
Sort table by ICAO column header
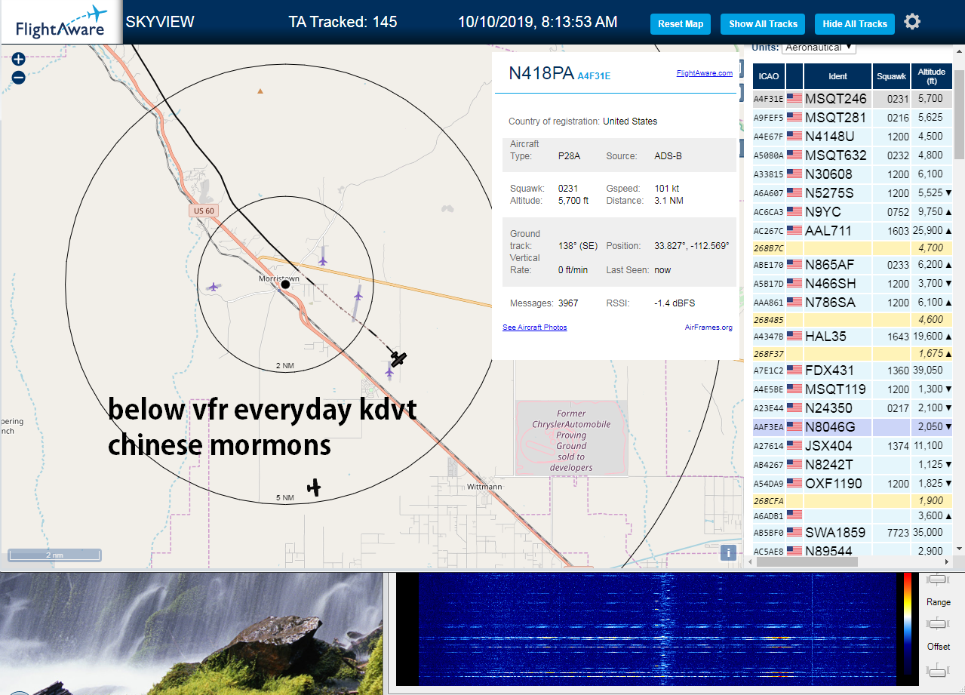click(x=769, y=76)
